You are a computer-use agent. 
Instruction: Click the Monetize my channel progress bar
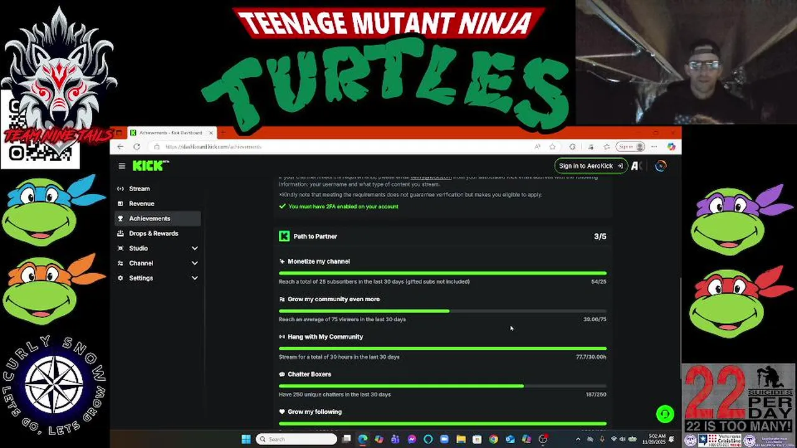pyautogui.click(x=443, y=273)
